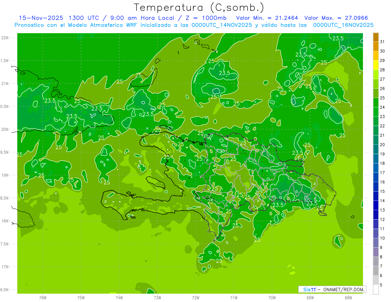
Task: Click the '20N' latitude label
Action: coord(6,129)
